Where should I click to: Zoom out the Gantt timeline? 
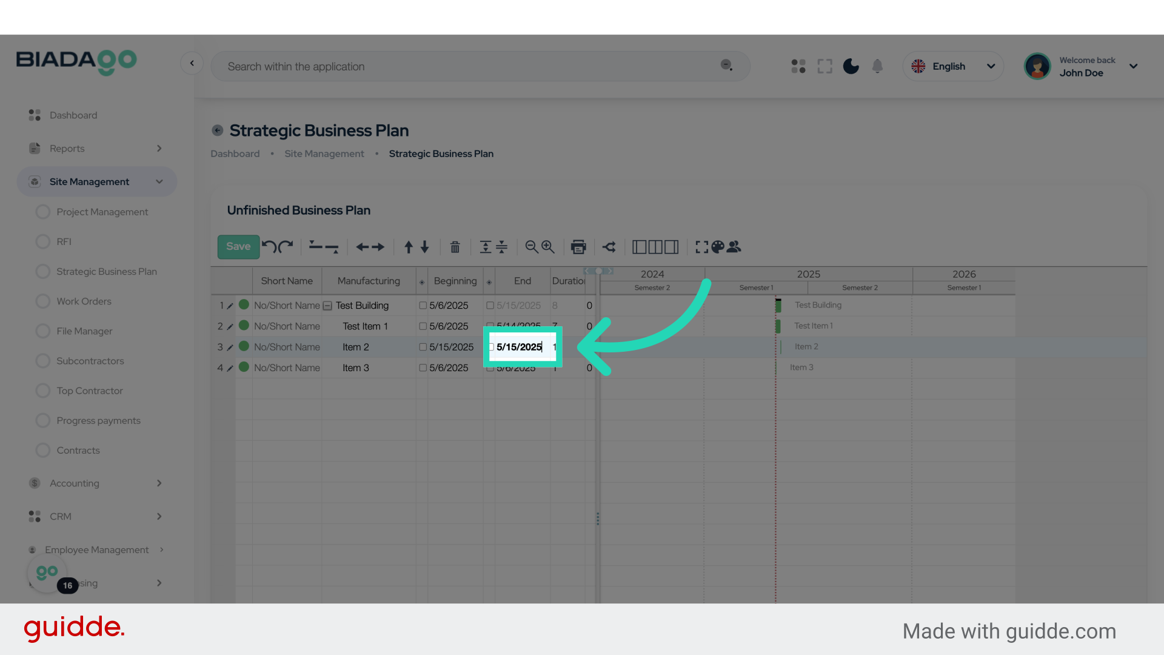(x=531, y=247)
